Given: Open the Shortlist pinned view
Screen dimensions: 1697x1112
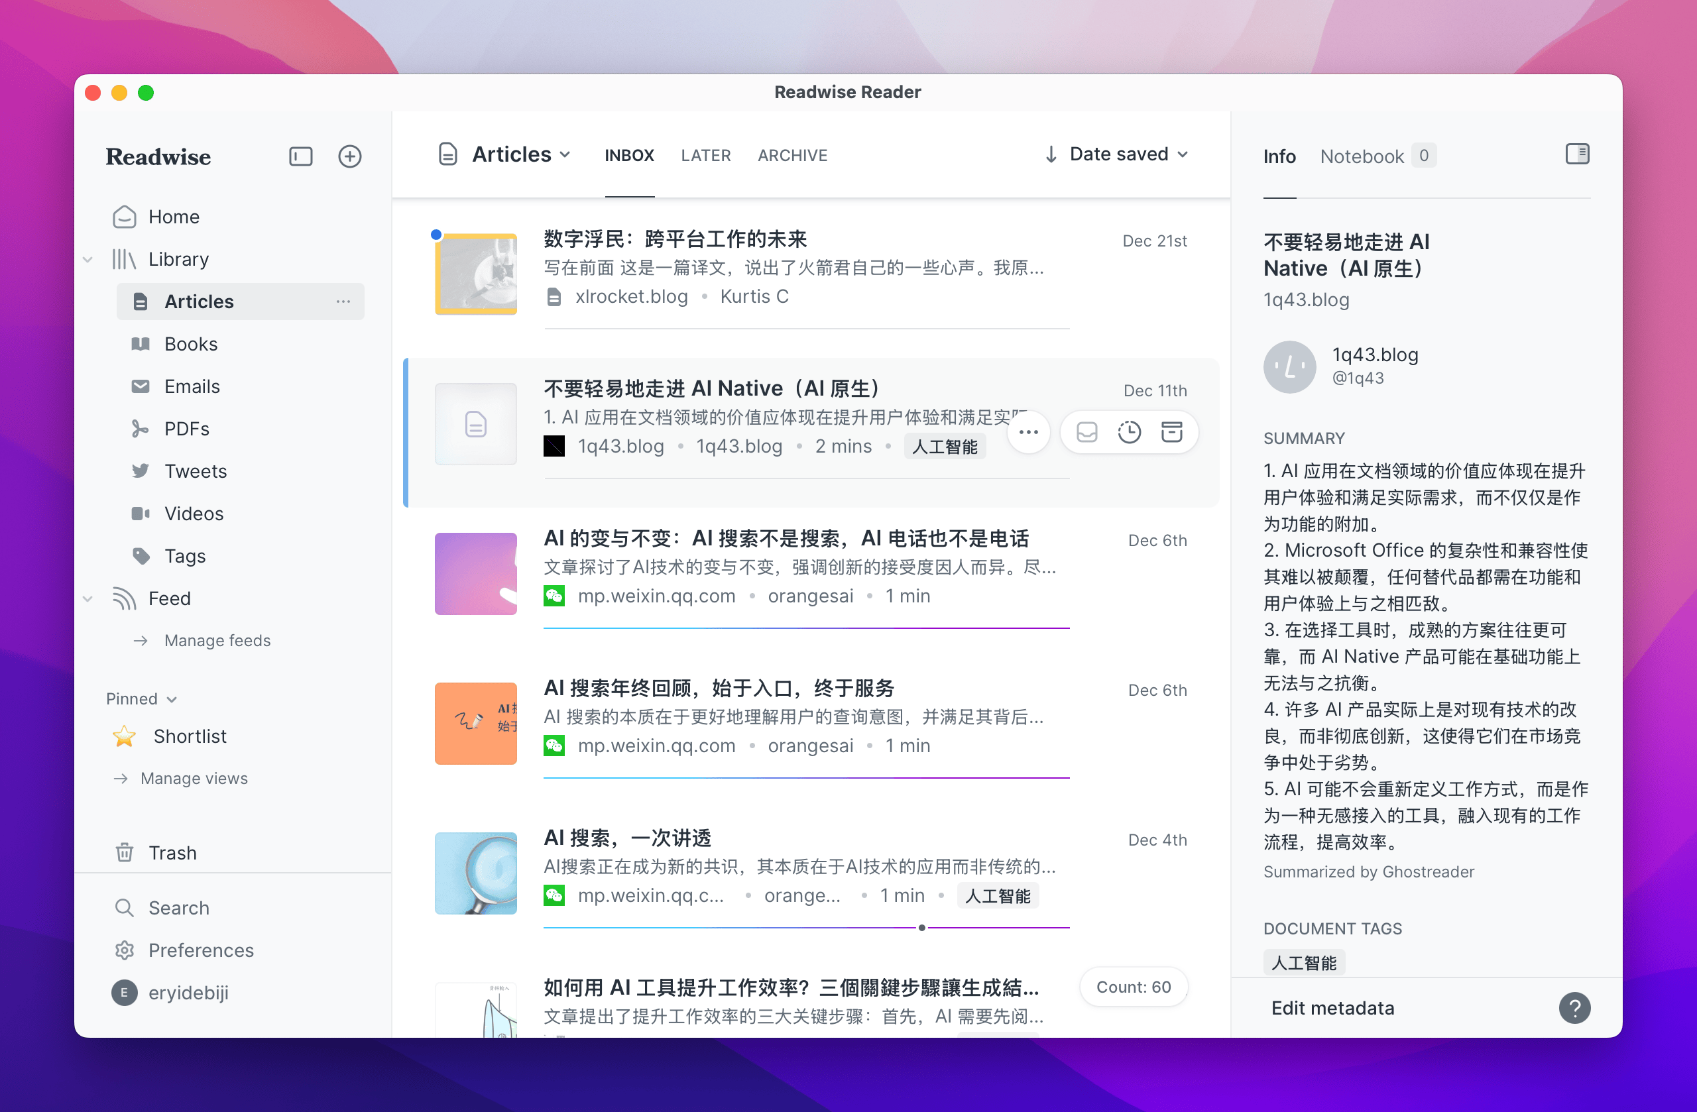Looking at the screenshot, I should 190,736.
